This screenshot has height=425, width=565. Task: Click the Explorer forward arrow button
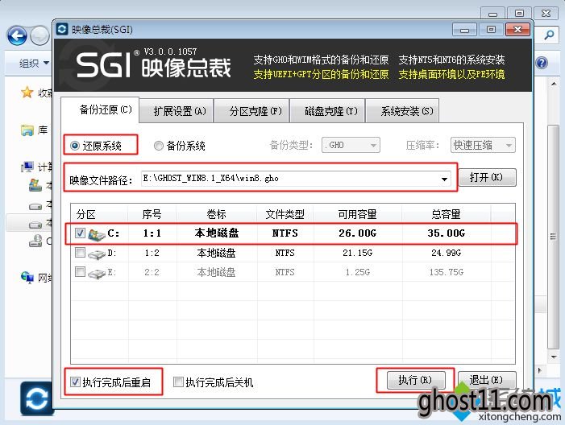39,35
